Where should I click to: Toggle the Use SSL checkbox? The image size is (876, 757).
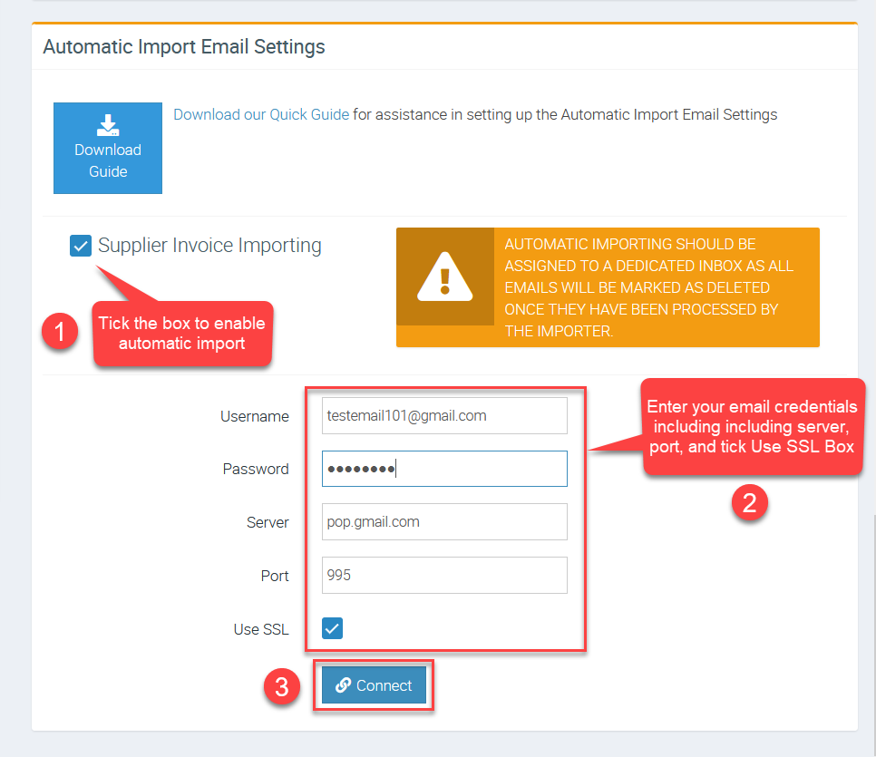click(333, 628)
